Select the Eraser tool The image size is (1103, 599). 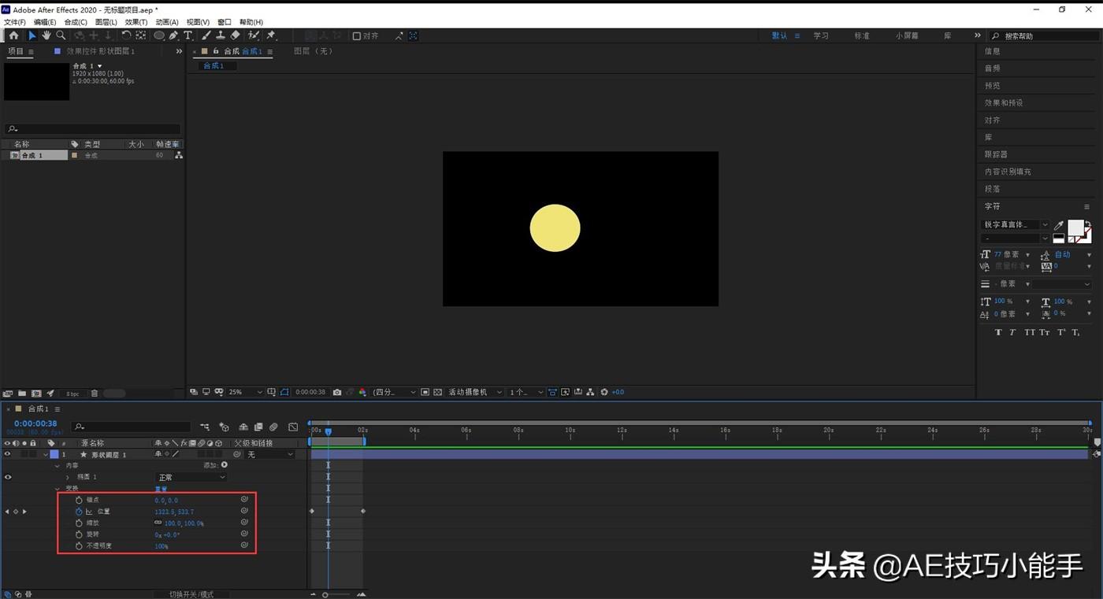235,35
